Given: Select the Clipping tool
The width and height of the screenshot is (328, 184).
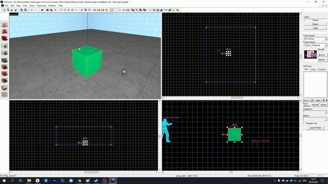Looking at the screenshot, I should 5,87.
